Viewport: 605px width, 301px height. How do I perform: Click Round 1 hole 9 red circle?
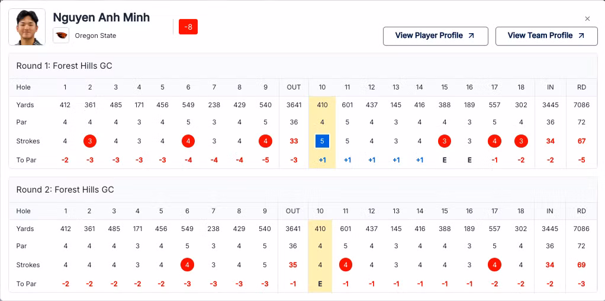point(265,142)
